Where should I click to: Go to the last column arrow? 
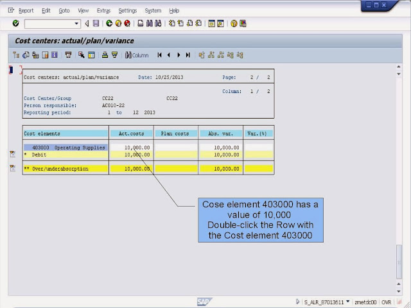click(x=188, y=55)
